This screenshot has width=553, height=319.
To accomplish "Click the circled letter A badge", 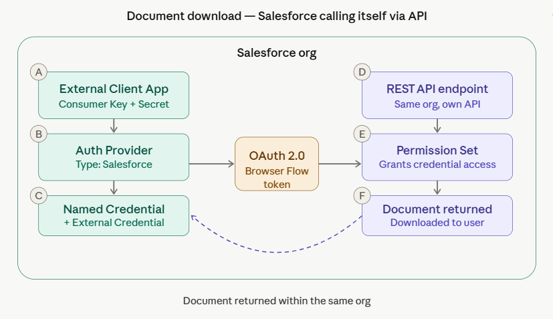I will 39,72.
